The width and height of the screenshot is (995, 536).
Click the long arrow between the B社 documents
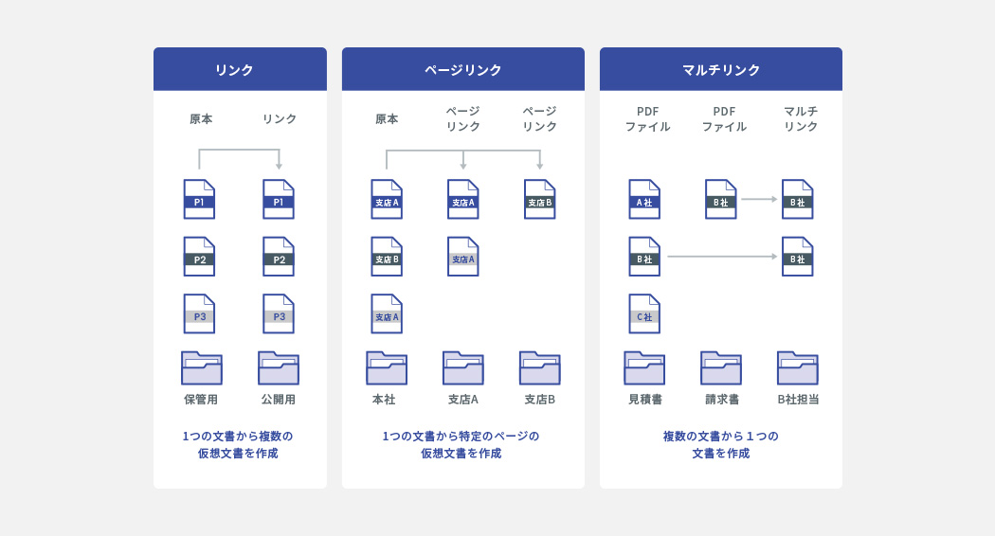721,257
